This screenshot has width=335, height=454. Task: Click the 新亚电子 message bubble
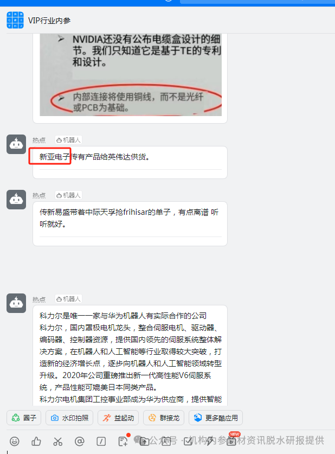pos(130,162)
